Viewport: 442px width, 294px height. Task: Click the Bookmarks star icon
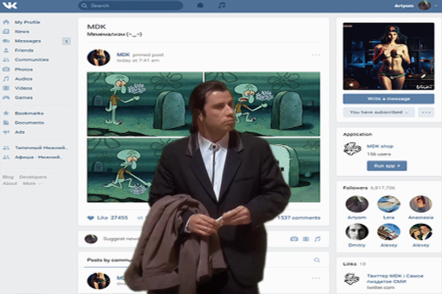coord(6,113)
